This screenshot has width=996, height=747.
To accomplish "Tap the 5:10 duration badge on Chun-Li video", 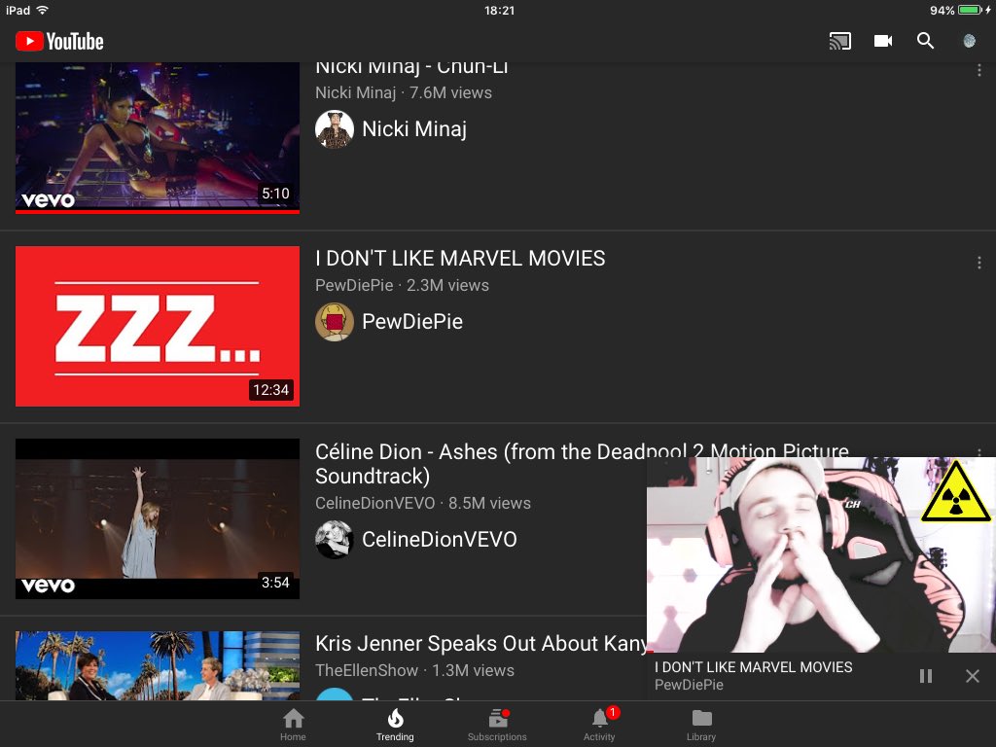I will pyautogui.click(x=275, y=194).
